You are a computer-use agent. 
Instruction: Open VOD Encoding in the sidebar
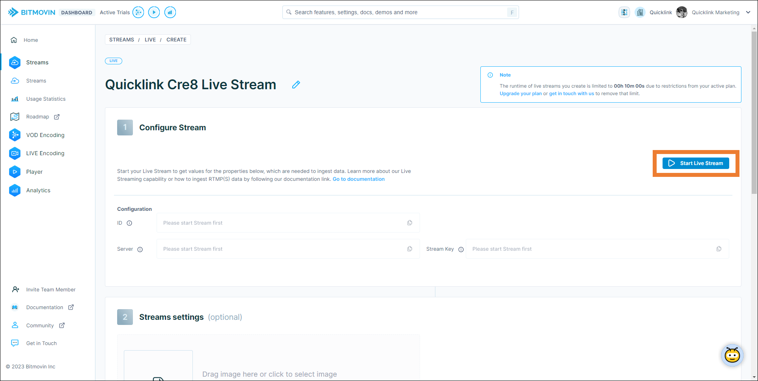45,135
